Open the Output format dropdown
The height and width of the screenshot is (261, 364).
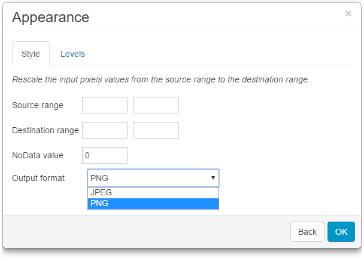click(x=153, y=178)
